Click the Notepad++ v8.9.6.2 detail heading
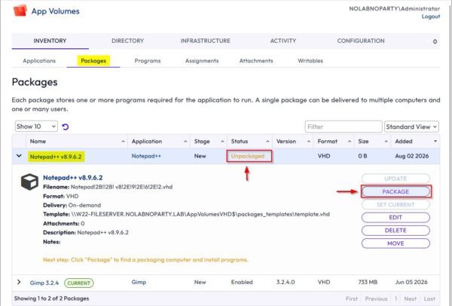Viewport: 452px width, 306px height. click(72, 178)
